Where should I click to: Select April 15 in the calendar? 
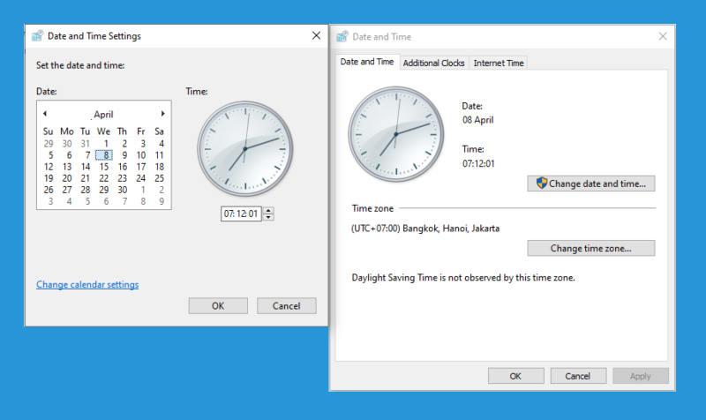click(104, 167)
